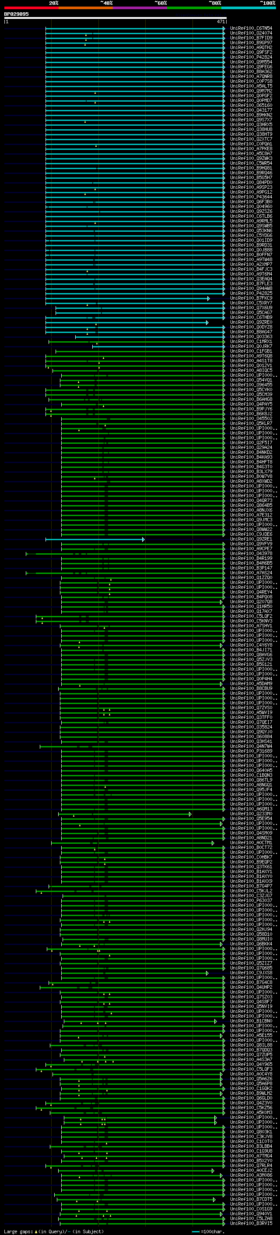Click label UniRef100_Q7ZUP5

click(x=251, y=1055)
